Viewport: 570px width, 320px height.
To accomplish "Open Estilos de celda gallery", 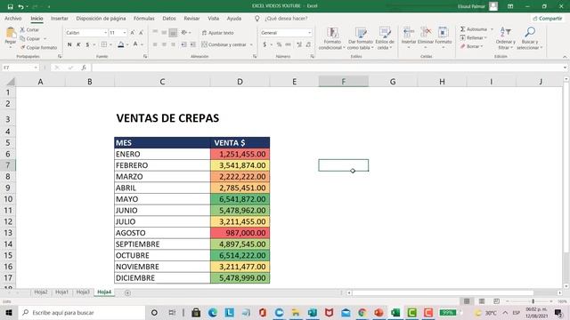I will click(385, 38).
